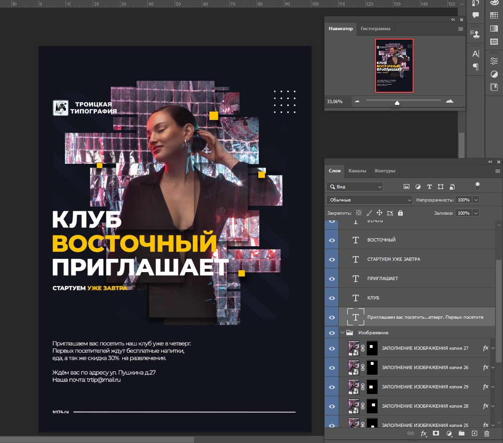Open the Заливка fill dropdown arrow
Viewport: 503px width, 443px height.
476,213
